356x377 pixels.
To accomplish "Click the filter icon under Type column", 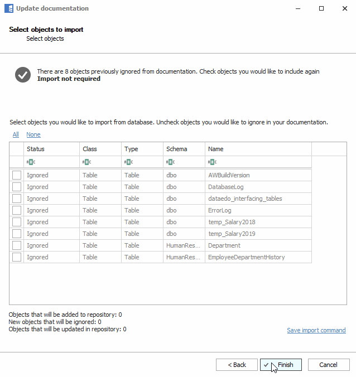I will [x=128, y=162].
